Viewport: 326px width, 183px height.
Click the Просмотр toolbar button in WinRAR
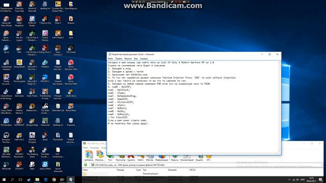coord(121,158)
